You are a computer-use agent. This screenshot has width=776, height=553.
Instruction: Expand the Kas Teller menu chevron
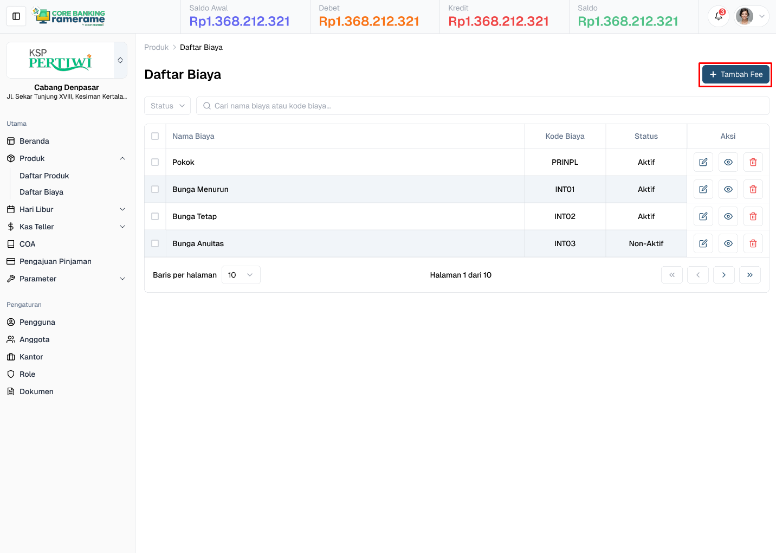(122, 227)
